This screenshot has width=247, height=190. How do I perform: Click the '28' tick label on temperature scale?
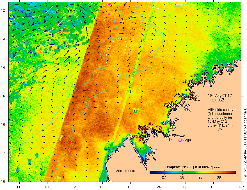click(x=182, y=177)
